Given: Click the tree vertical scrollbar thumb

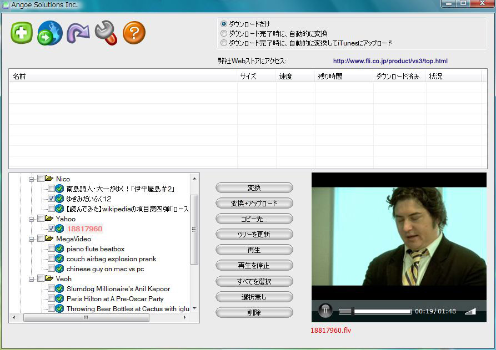Looking at the screenshot, I should click(194, 229).
